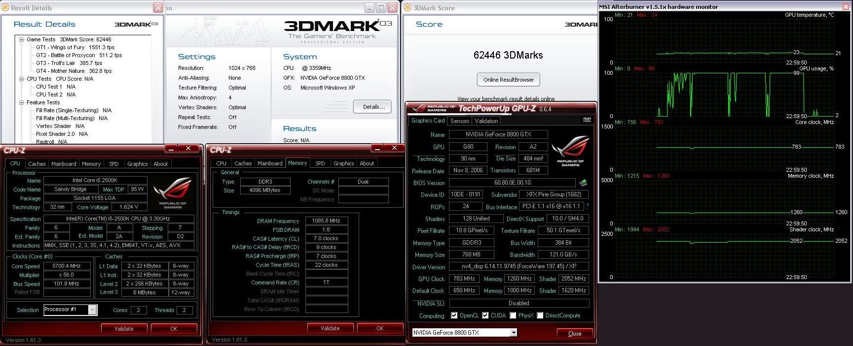Collapse the Game Tests tree node
The width and height of the screenshot is (853, 346).
22,39
